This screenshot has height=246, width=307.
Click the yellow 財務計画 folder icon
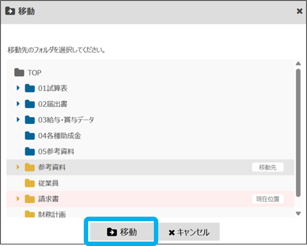(x=30, y=214)
